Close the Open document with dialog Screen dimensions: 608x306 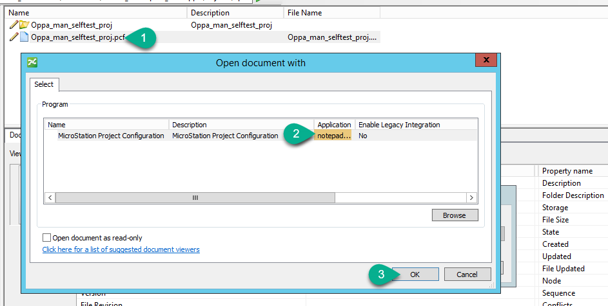pos(486,60)
